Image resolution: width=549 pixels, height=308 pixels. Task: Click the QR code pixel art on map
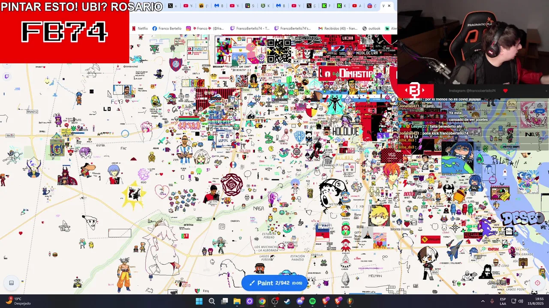pyautogui.click(x=279, y=51)
